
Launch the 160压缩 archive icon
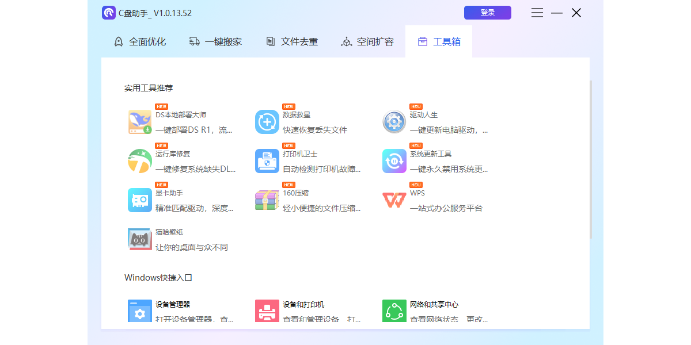click(x=267, y=200)
